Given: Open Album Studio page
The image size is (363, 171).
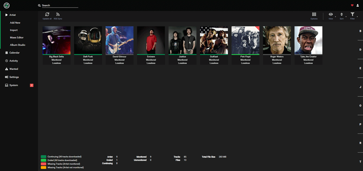Looking at the screenshot, I should (x=17, y=45).
